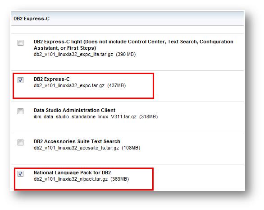
Task: Uncheck the DB2 Express-C download checkbox
Action: click(x=21, y=80)
